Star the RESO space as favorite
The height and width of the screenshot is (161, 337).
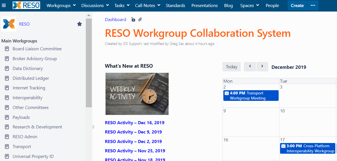click(x=79, y=24)
